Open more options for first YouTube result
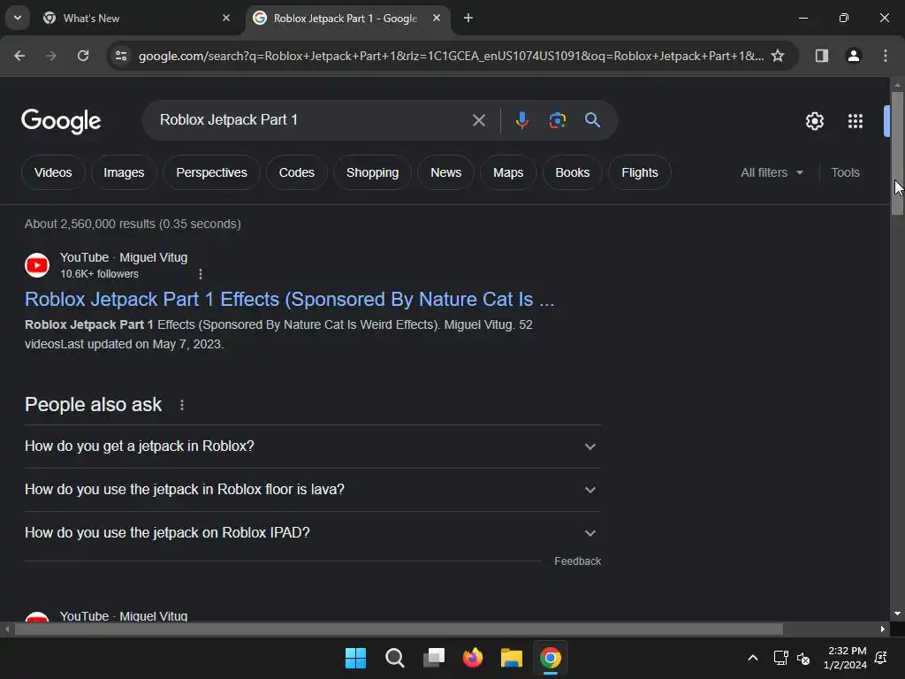Image resolution: width=905 pixels, height=679 pixels. coord(201,274)
